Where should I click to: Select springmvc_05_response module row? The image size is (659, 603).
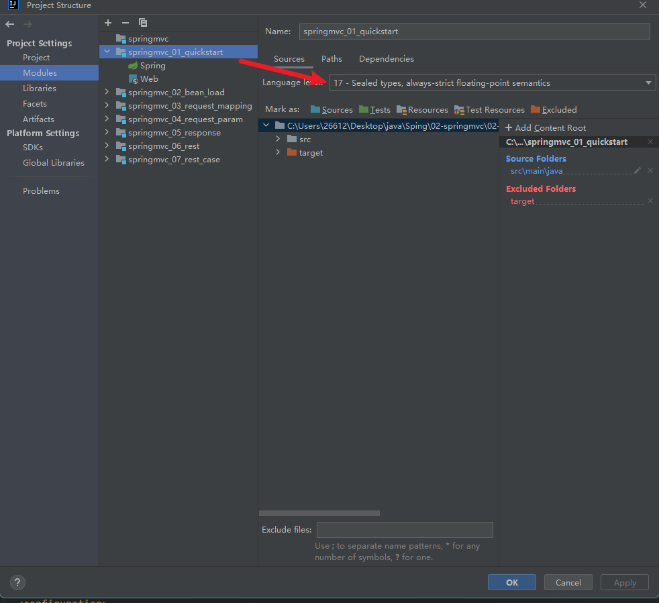(x=179, y=133)
